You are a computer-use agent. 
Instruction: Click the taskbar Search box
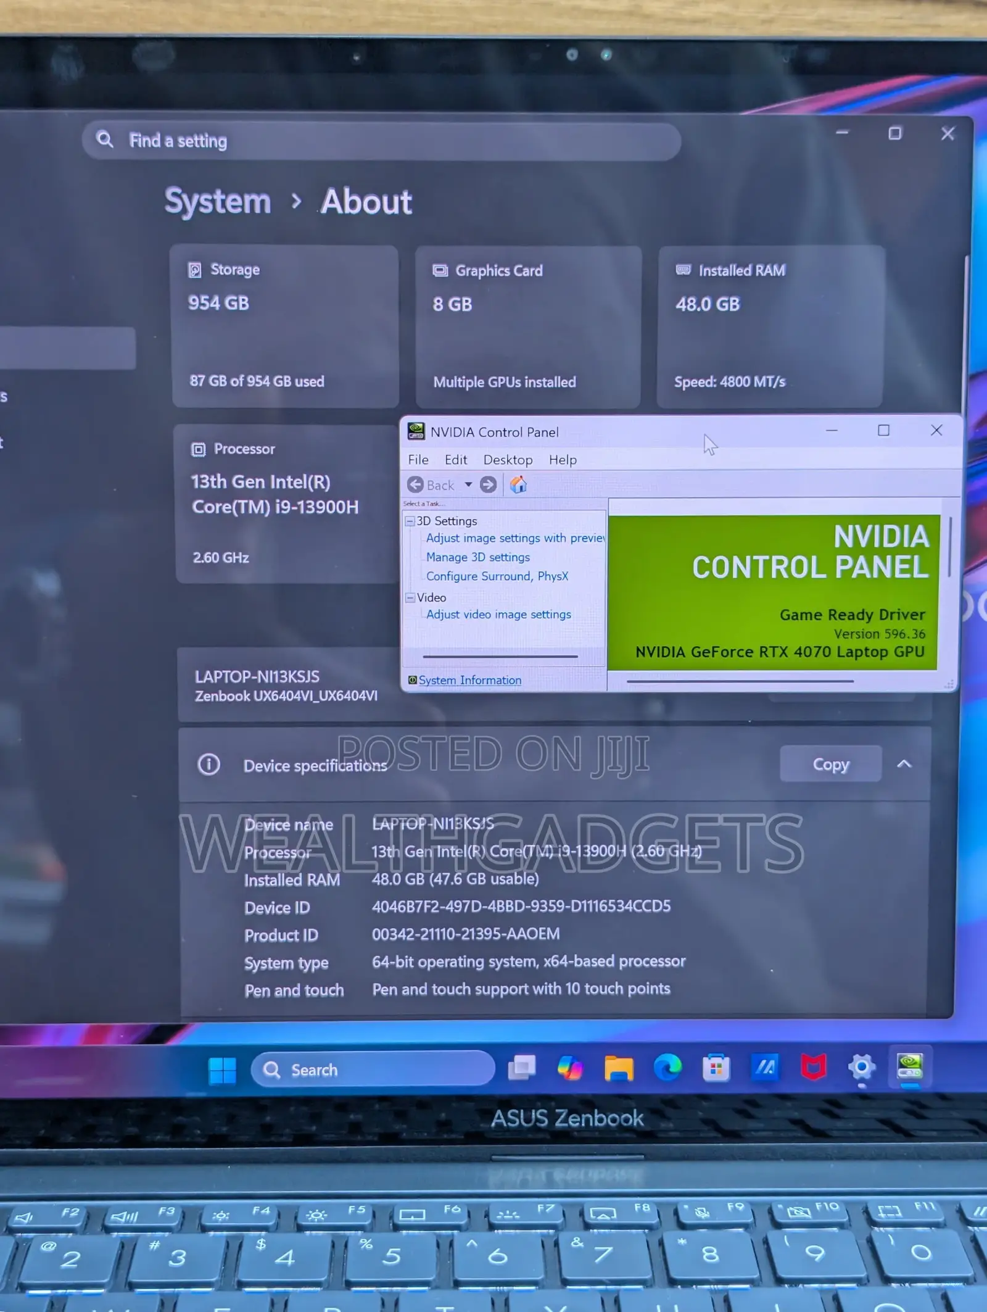(373, 1069)
